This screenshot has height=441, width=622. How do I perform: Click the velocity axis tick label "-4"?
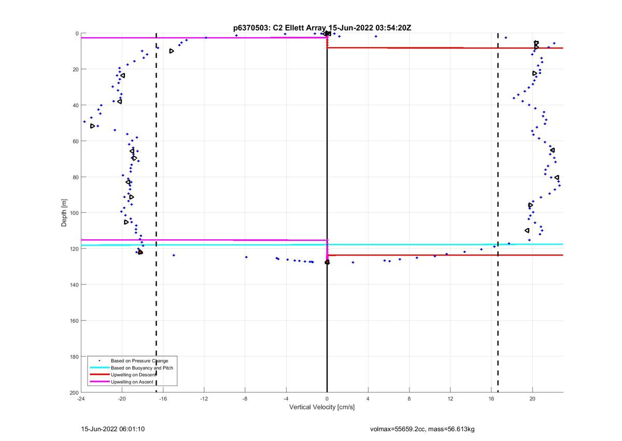[x=286, y=399]
